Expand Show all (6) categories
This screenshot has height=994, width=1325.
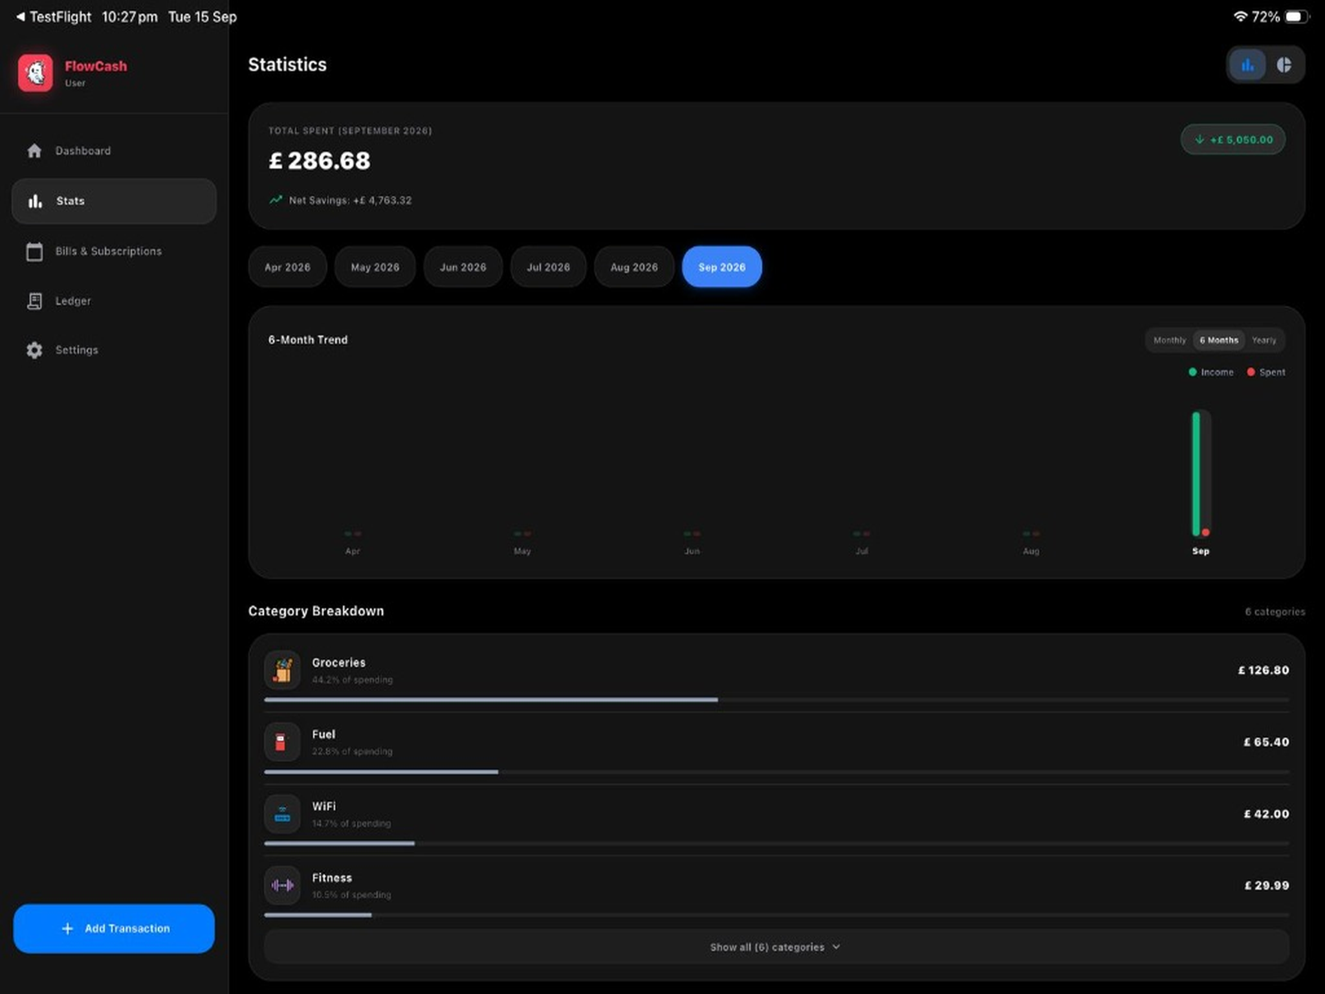point(776,947)
